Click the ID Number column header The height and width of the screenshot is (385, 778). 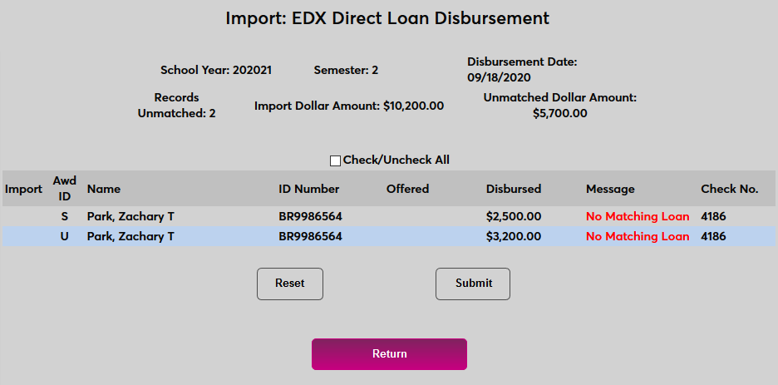[x=309, y=189]
